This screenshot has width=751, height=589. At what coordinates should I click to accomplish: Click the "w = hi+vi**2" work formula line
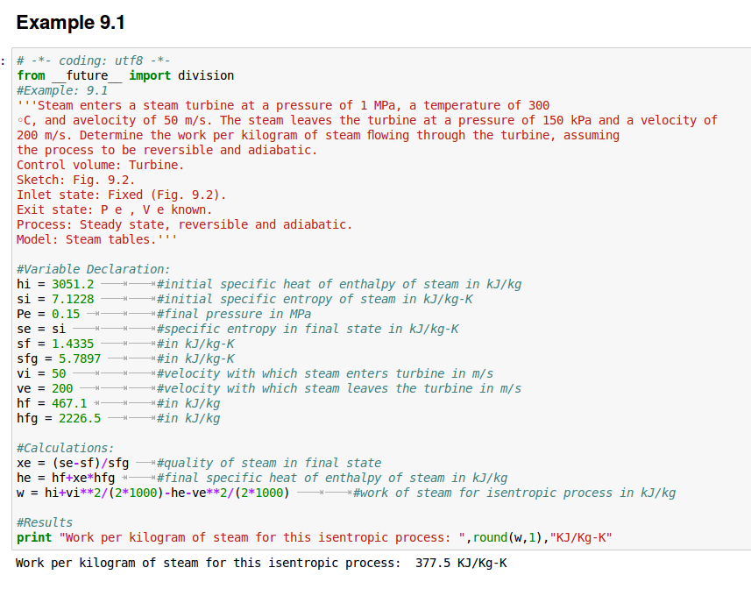[x=153, y=493]
